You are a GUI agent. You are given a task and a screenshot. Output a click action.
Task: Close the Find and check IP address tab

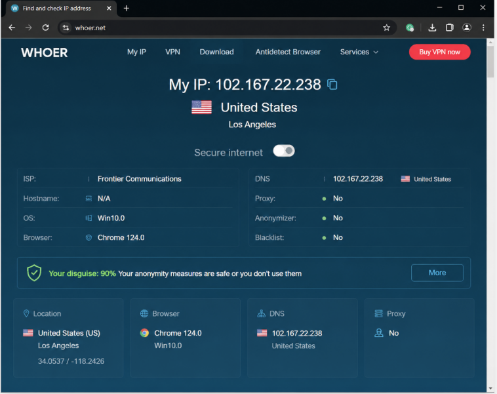[109, 9]
